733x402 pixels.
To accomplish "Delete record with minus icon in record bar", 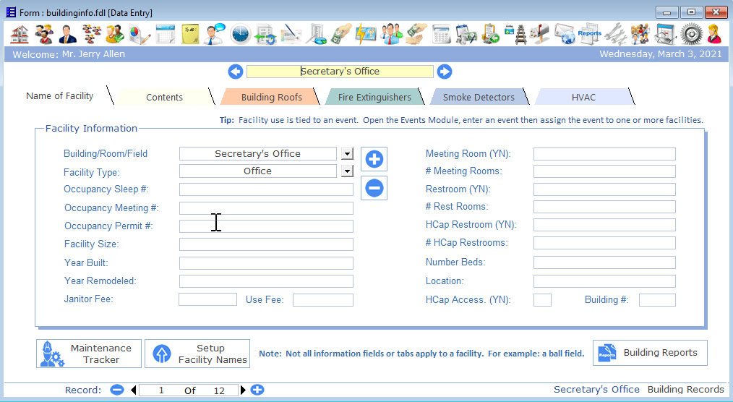I will (x=117, y=390).
